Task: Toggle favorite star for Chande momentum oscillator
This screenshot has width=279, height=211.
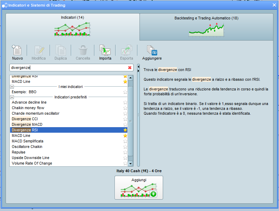Action: tap(125, 114)
